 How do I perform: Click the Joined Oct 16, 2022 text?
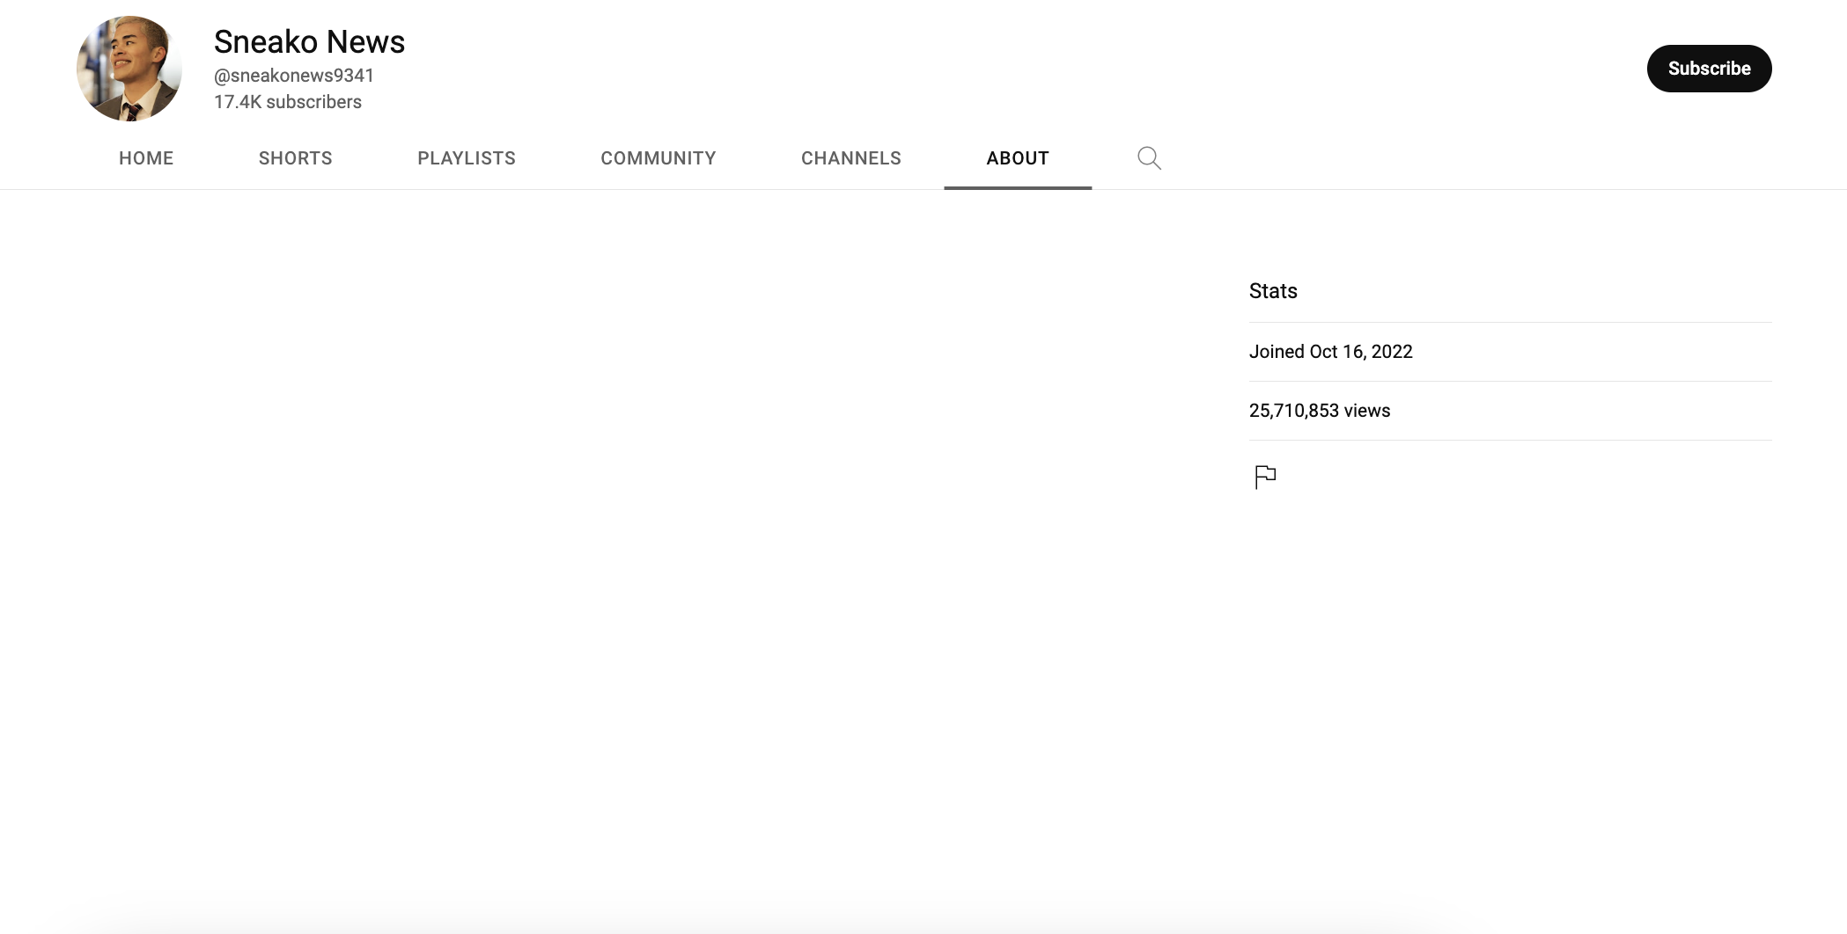pos(1330,352)
